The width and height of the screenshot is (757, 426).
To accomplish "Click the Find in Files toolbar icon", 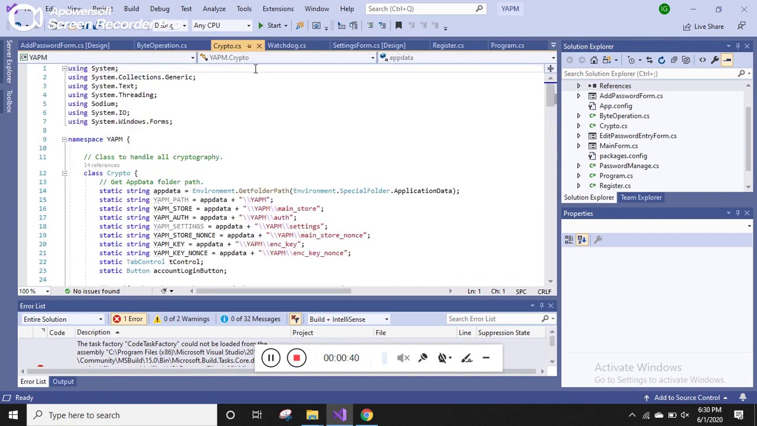I will click(x=300, y=25).
